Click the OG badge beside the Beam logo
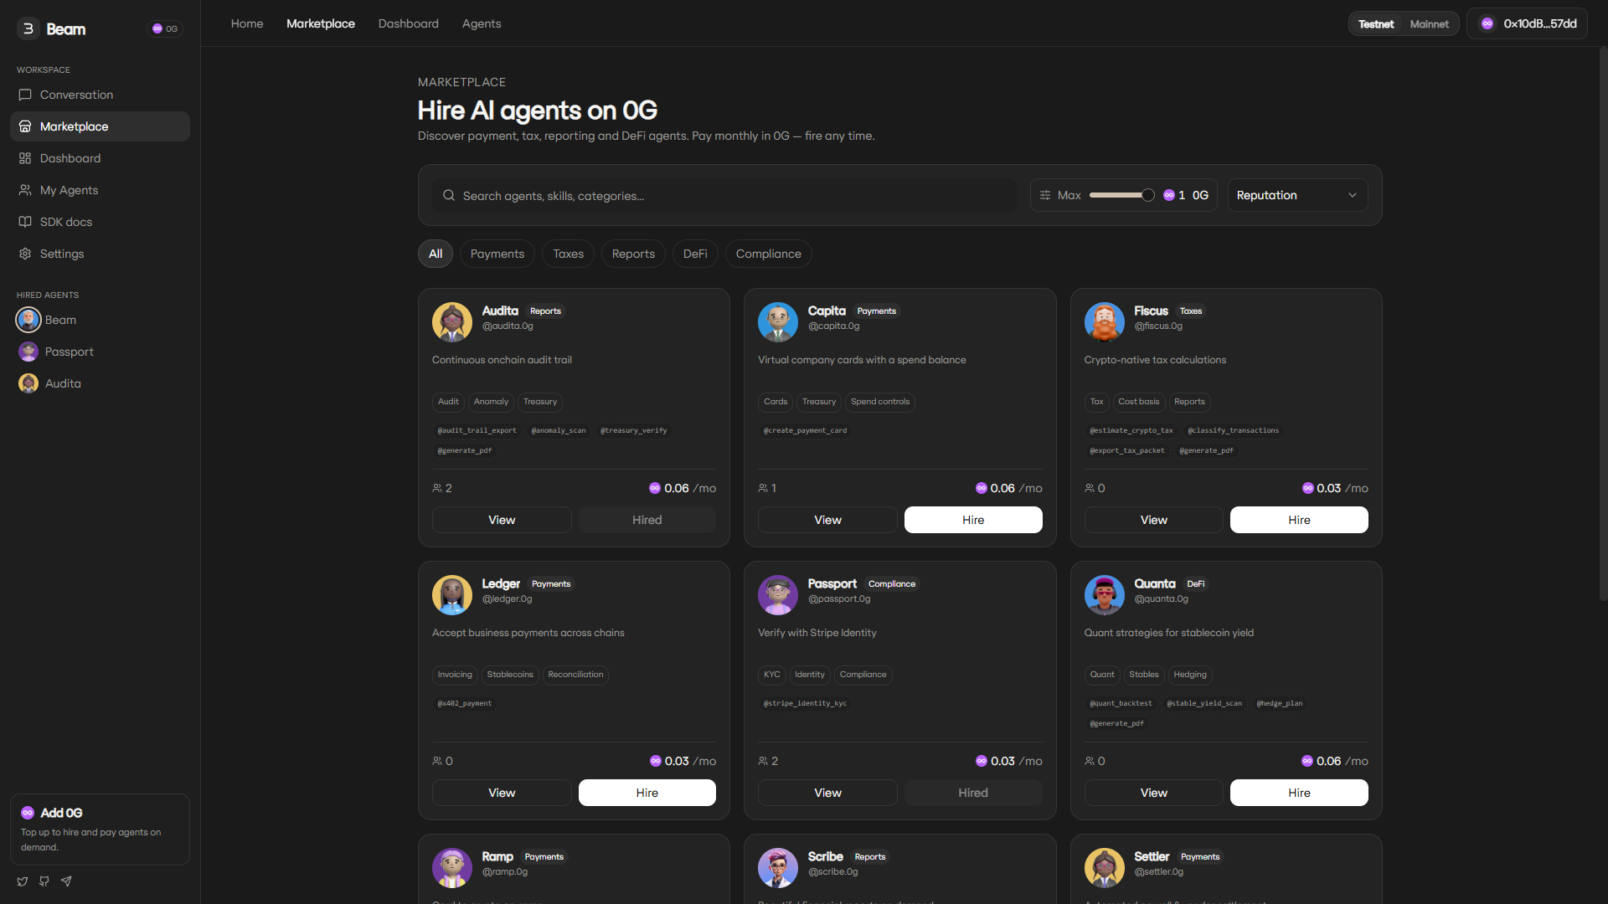 tap(165, 28)
